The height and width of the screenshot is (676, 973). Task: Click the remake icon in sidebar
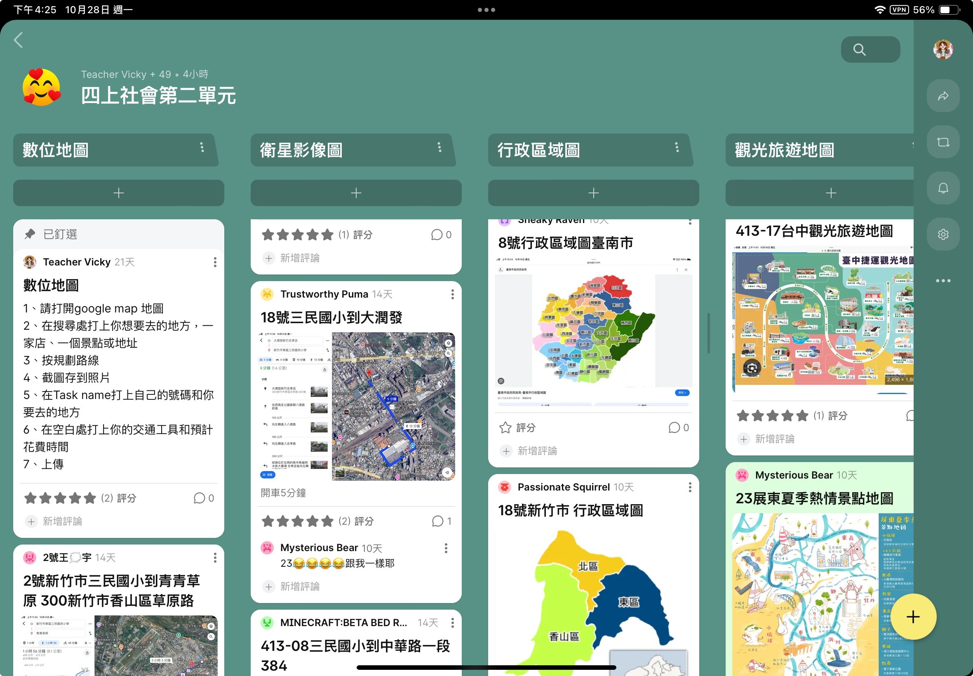tap(942, 142)
